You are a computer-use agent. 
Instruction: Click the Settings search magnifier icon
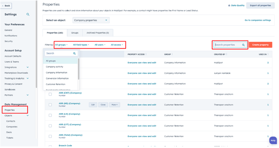28,15
